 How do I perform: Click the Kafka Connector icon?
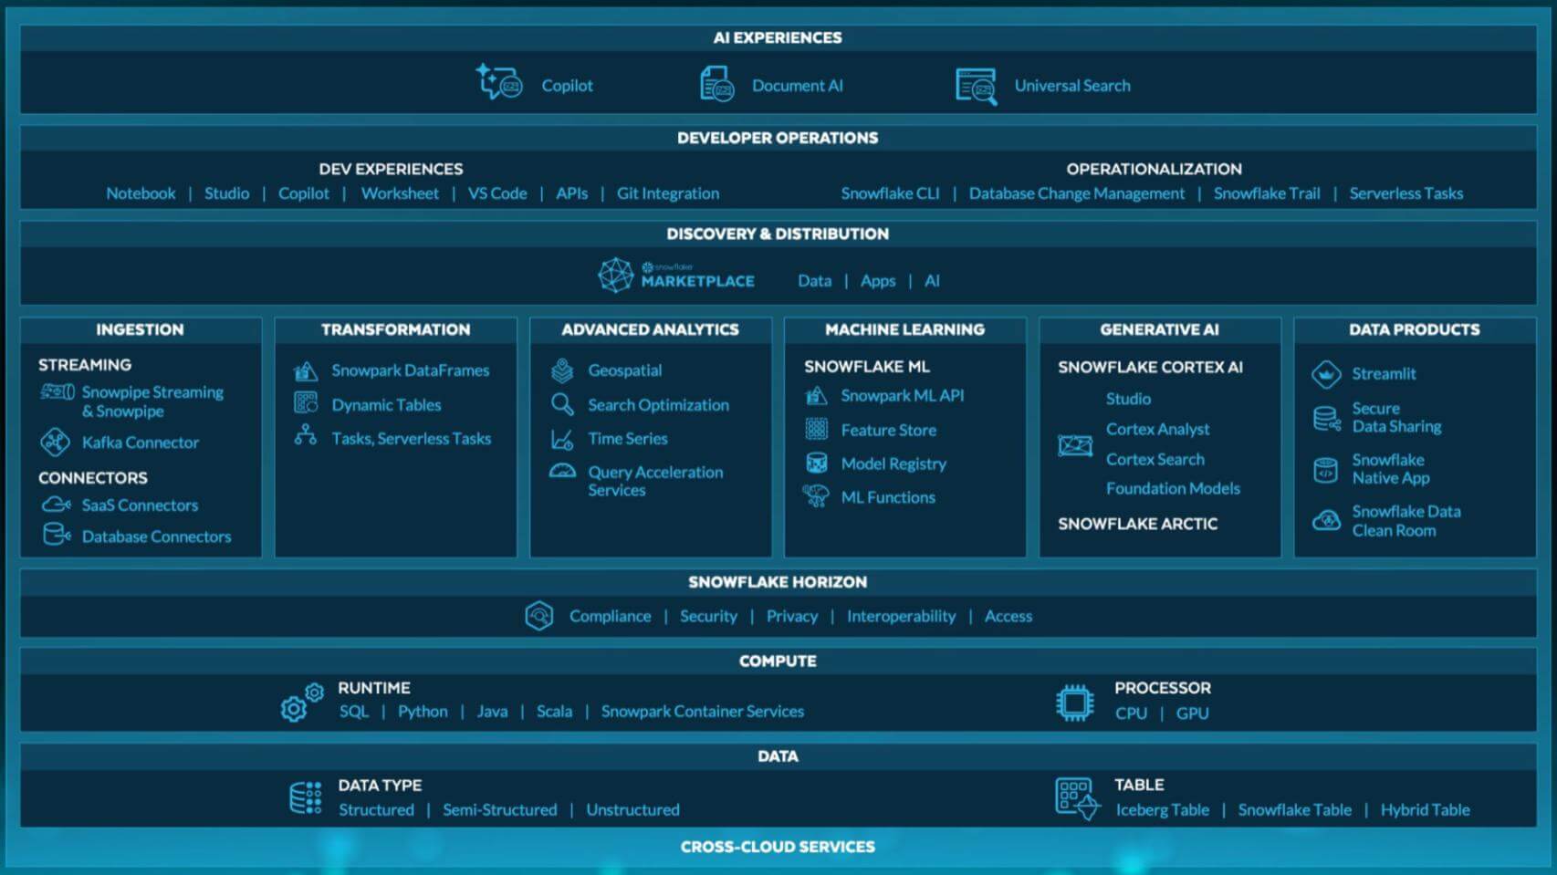55,443
